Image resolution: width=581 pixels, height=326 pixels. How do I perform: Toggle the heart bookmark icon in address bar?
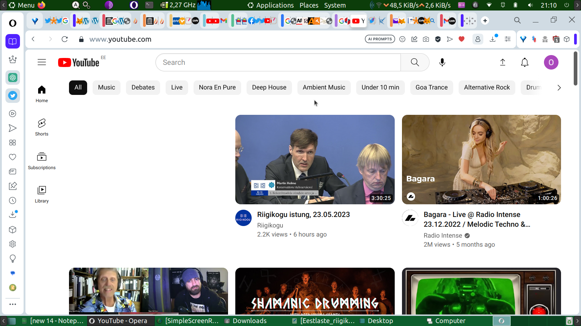tap(462, 39)
